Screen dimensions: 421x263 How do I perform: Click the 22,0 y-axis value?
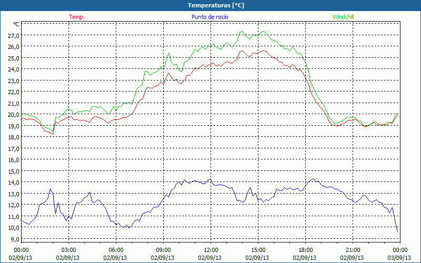click(x=14, y=92)
